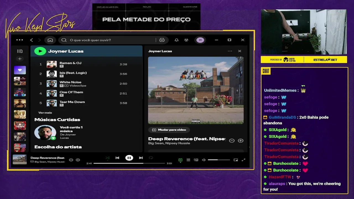
Task: Open the profile avatar 'H' menu
Action: tap(200, 40)
